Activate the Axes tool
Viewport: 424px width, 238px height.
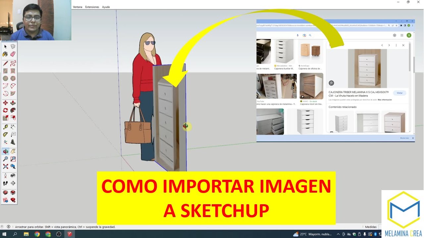coord(5,142)
